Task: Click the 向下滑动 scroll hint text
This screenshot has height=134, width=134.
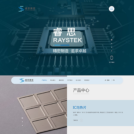Action: tap(112, 62)
